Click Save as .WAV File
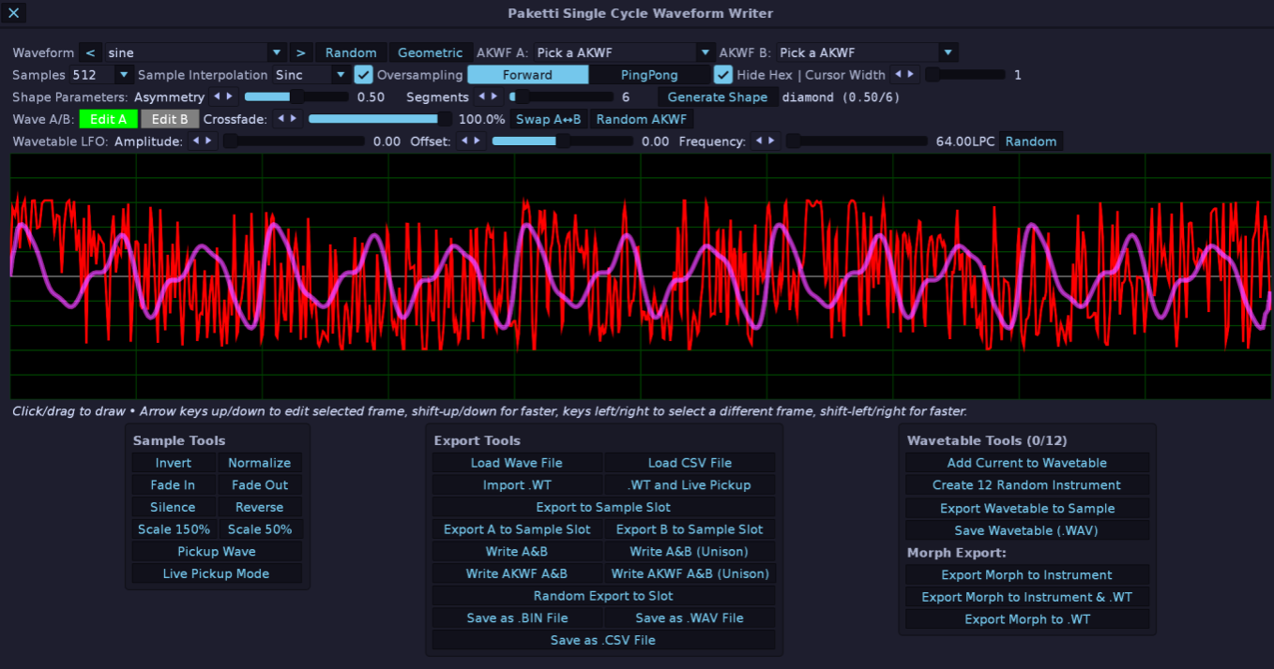This screenshot has height=669, width=1274. click(689, 618)
